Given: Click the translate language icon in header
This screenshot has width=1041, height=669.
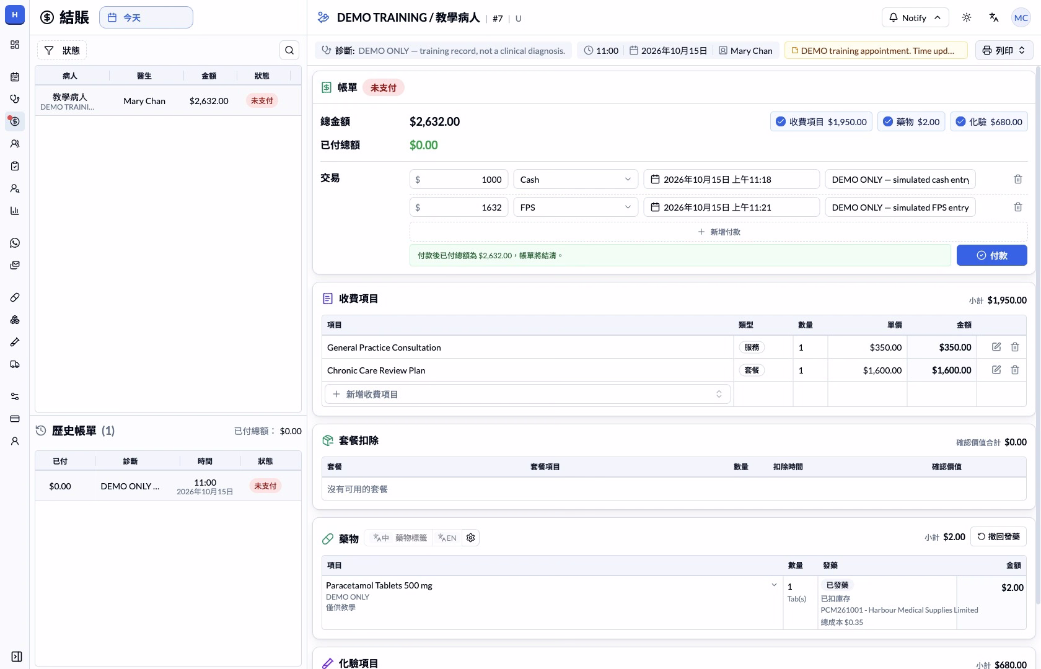Looking at the screenshot, I should click(x=994, y=17).
